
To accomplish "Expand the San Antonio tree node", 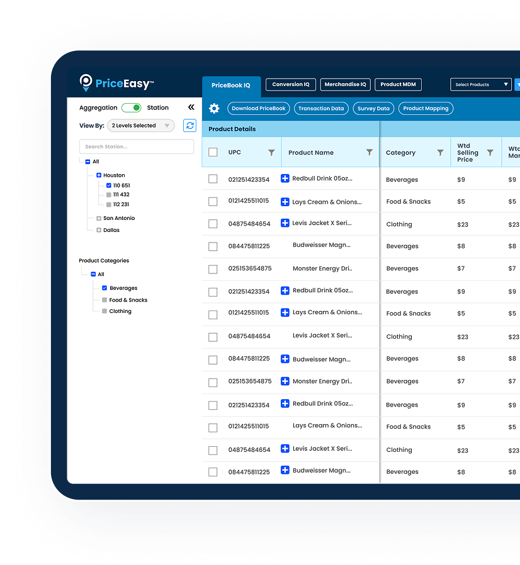I will (x=98, y=218).
